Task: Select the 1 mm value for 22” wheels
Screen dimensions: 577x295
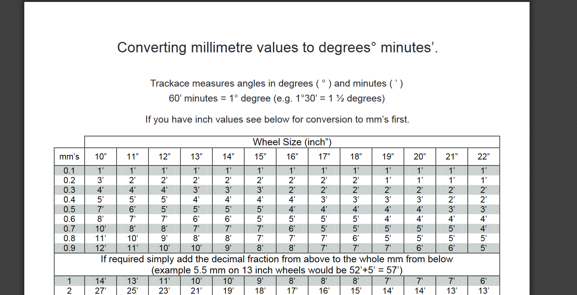Action: pos(484,281)
